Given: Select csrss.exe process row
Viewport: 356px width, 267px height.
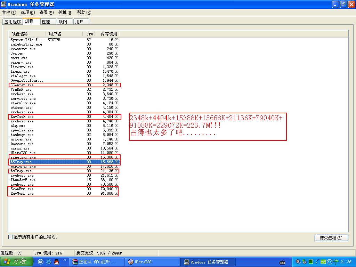Looking at the screenshot, I should coord(64,148).
